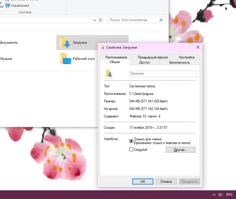Screen dimensions: 236x199
Task: Select the Рабочий стол folder icon
Action: point(65,59)
